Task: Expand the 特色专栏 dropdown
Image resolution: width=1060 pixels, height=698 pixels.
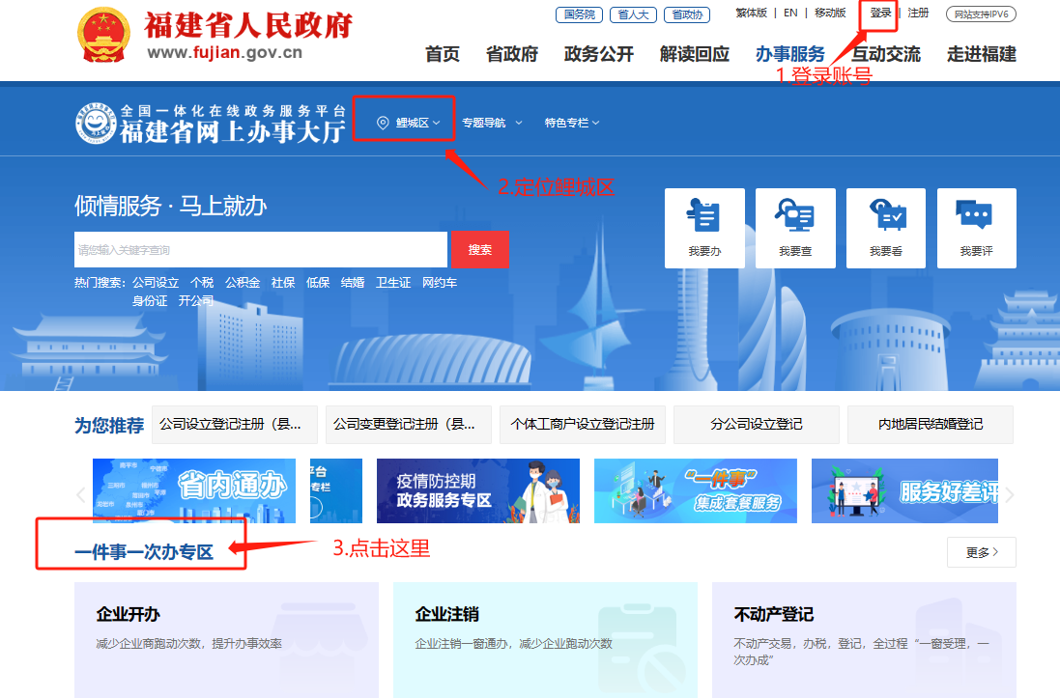Action: tap(572, 123)
